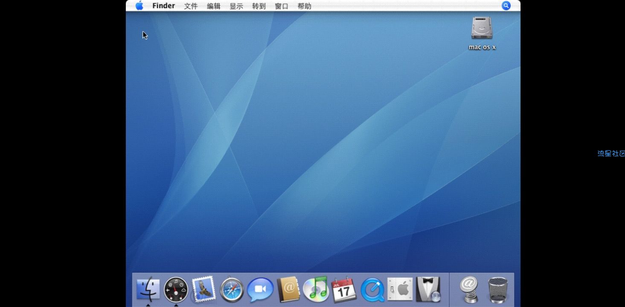Open Address Book in Dock
625x307 pixels.
point(288,290)
